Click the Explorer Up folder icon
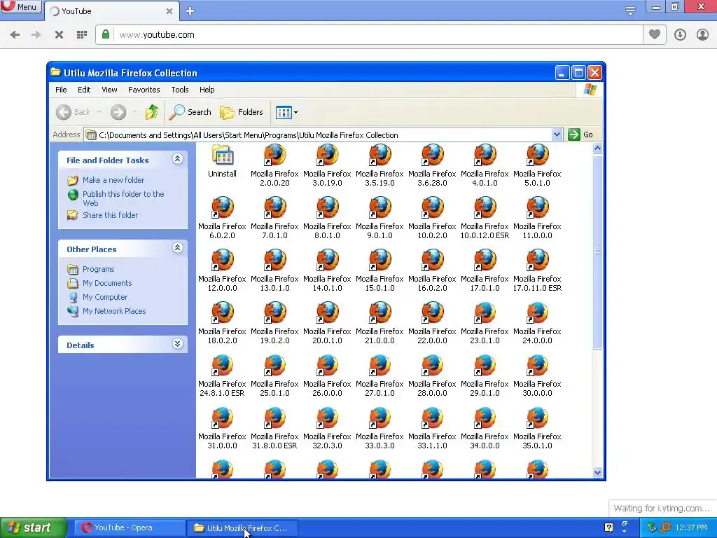The width and height of the screenshot is (717, 538). pos(151,112)
